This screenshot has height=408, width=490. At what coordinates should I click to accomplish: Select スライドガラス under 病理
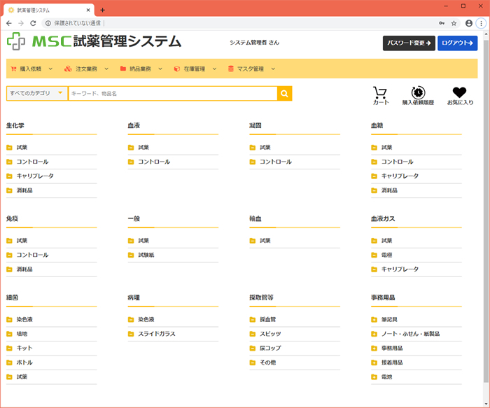pos(157,334)
